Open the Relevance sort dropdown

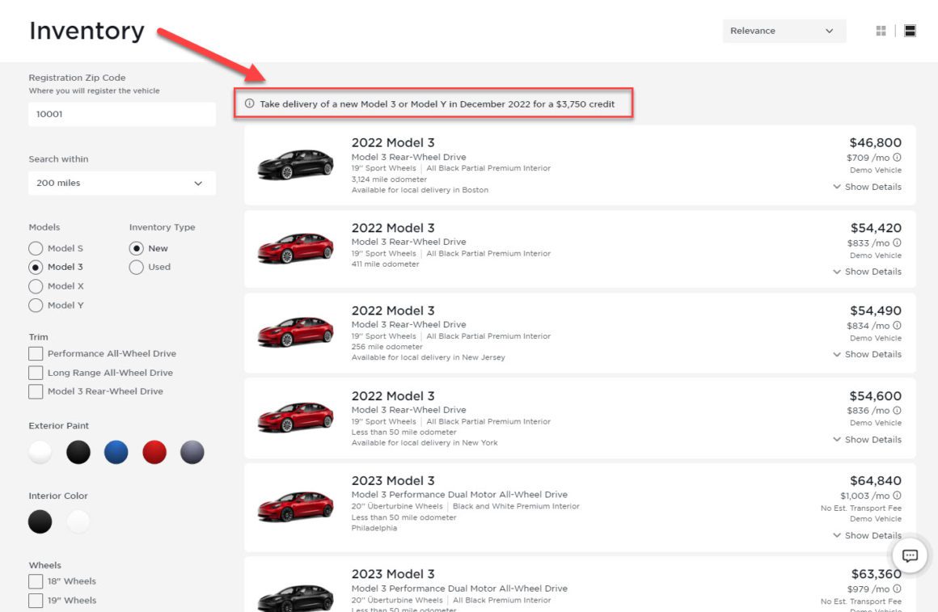tap(784, 31)
